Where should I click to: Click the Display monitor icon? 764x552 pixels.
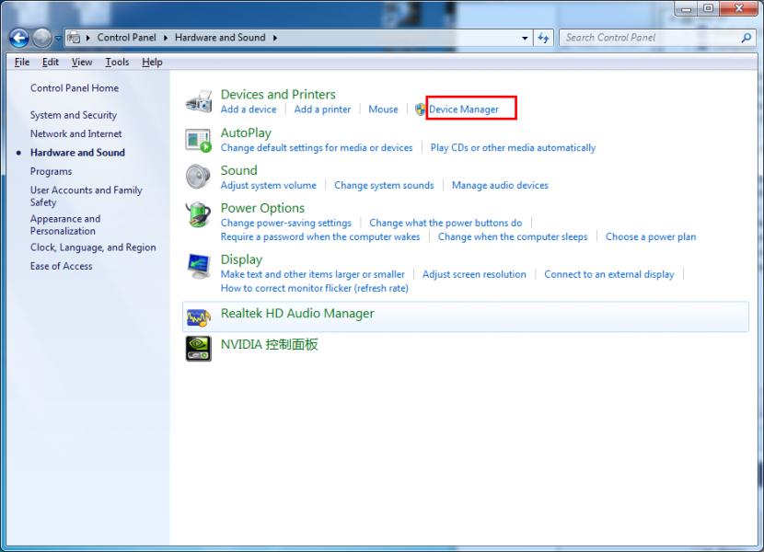click(199, 266)
